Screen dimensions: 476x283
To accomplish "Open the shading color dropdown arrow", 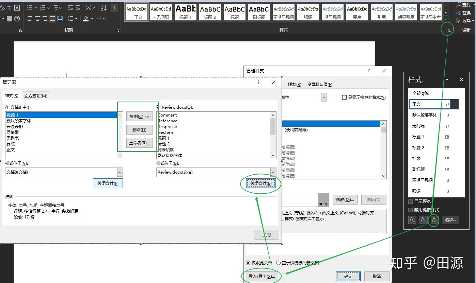I will (x=92, y=19).
